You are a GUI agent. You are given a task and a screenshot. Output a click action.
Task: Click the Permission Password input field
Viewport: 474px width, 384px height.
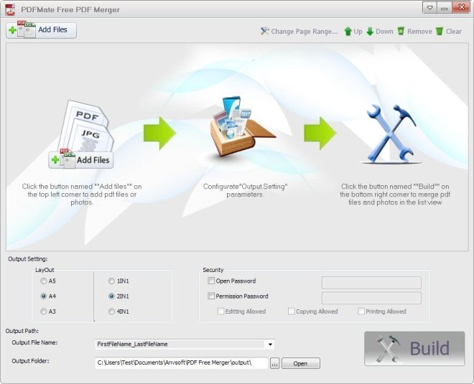click(x=371, y=298)
